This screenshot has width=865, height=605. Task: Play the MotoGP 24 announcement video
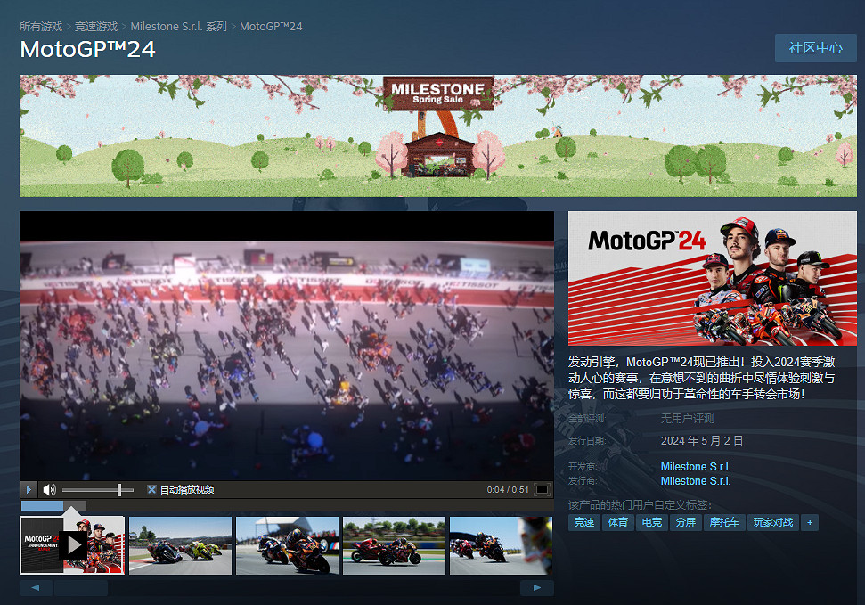(28, 489)
